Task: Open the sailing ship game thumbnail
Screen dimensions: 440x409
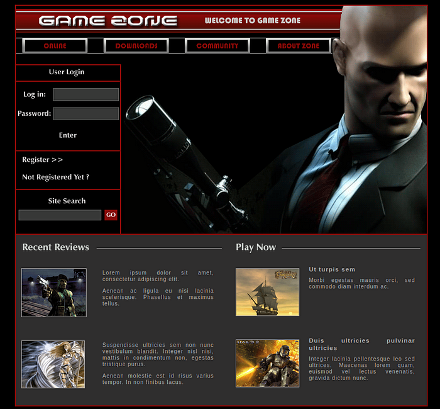Action: 267,292
